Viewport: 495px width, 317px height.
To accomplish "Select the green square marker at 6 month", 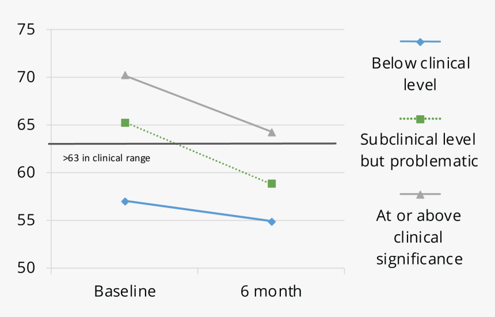I will [272, 183].
